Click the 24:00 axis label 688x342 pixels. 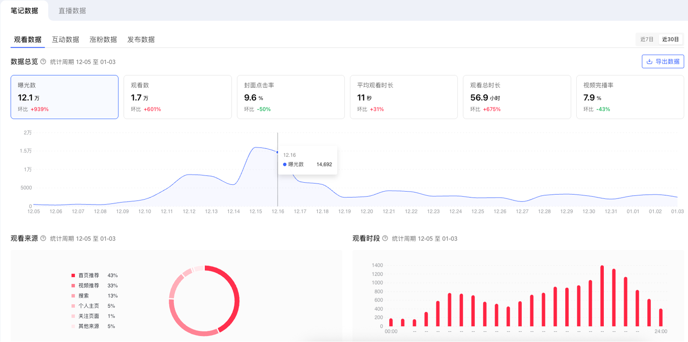661,332
